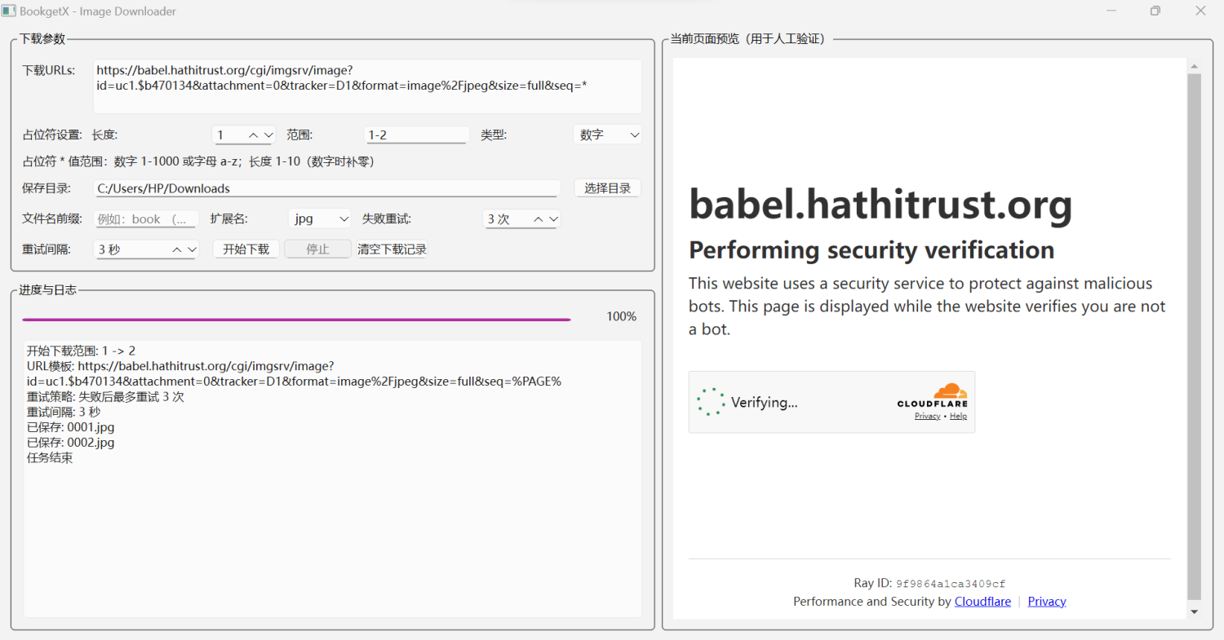
Task: Click the 占位符设置: label
Action: tap(52, 135)
